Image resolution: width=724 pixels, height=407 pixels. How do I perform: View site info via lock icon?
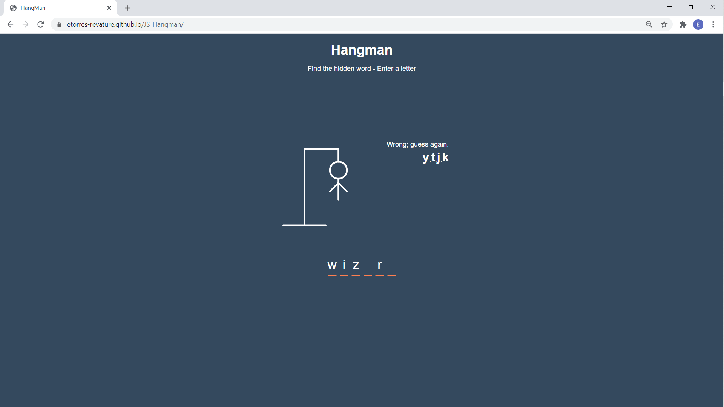pos(59,24)
